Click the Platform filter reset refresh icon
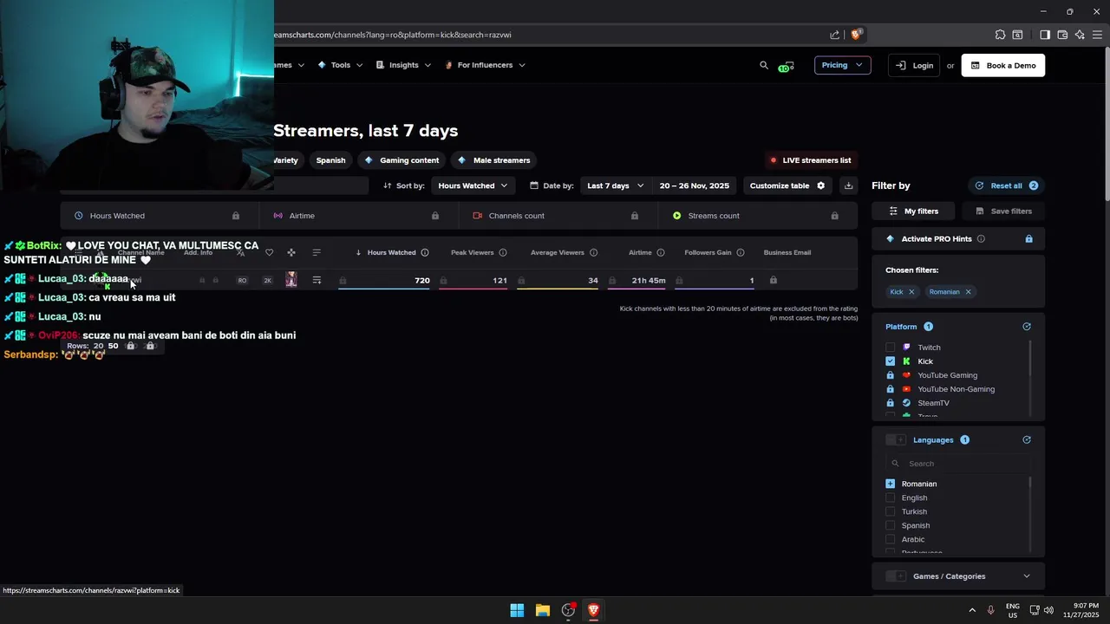Image resolution: width=1110 pixels, height=624 pixels. pyautogui.click(x=1027, y=327)
